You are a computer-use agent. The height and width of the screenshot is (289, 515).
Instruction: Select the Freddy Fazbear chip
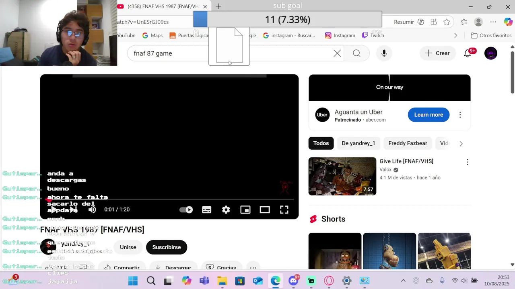(x=408, y=143)
